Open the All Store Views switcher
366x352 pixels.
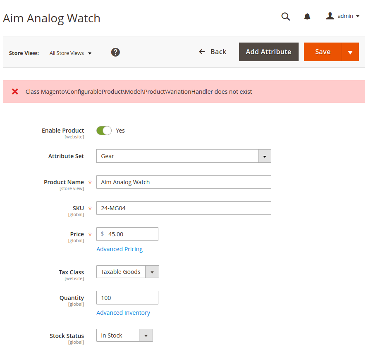(x=70, y=53)
